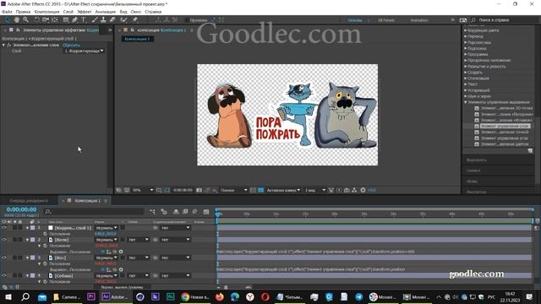541x304 pixels.
Task: Open blend mode dropdown for Корректирующий слой
Action: 107,228
